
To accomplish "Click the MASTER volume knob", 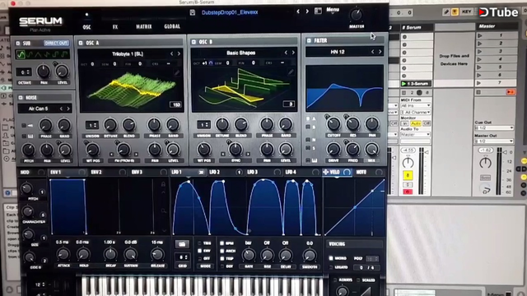I will click(x=357, y=15).
